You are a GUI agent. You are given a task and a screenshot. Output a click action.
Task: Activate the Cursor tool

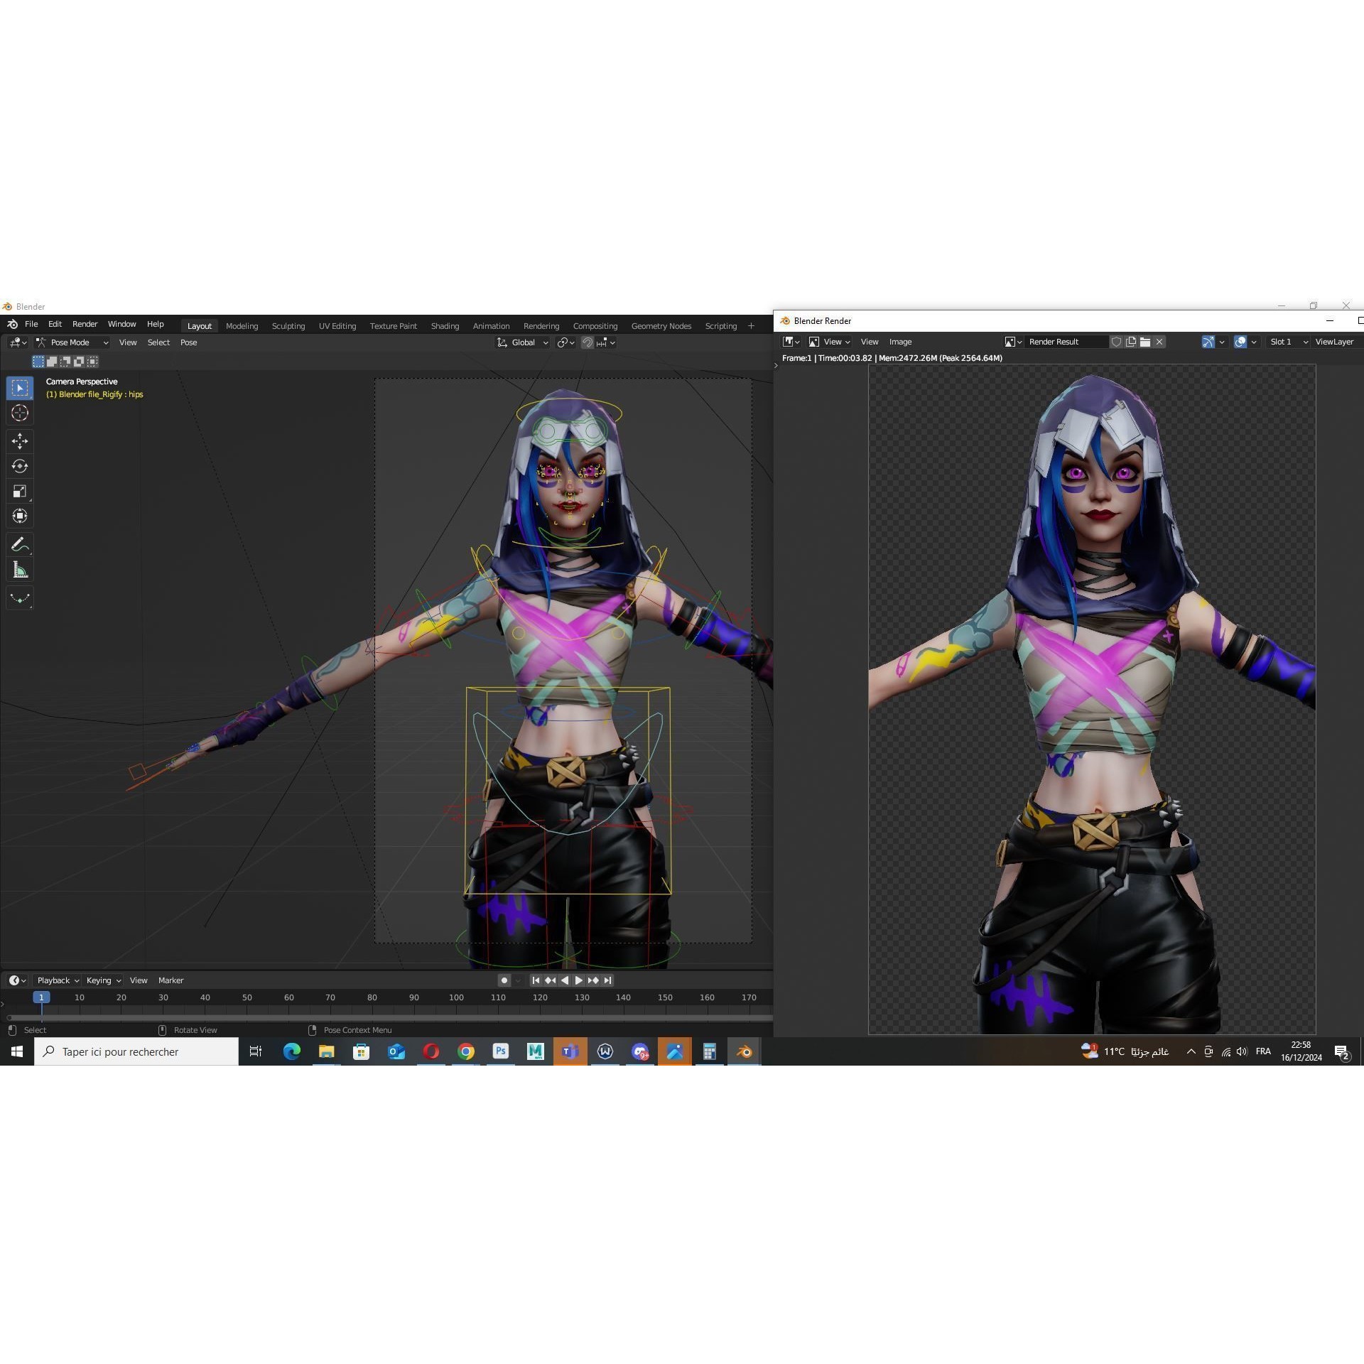(x=20, y=413)
